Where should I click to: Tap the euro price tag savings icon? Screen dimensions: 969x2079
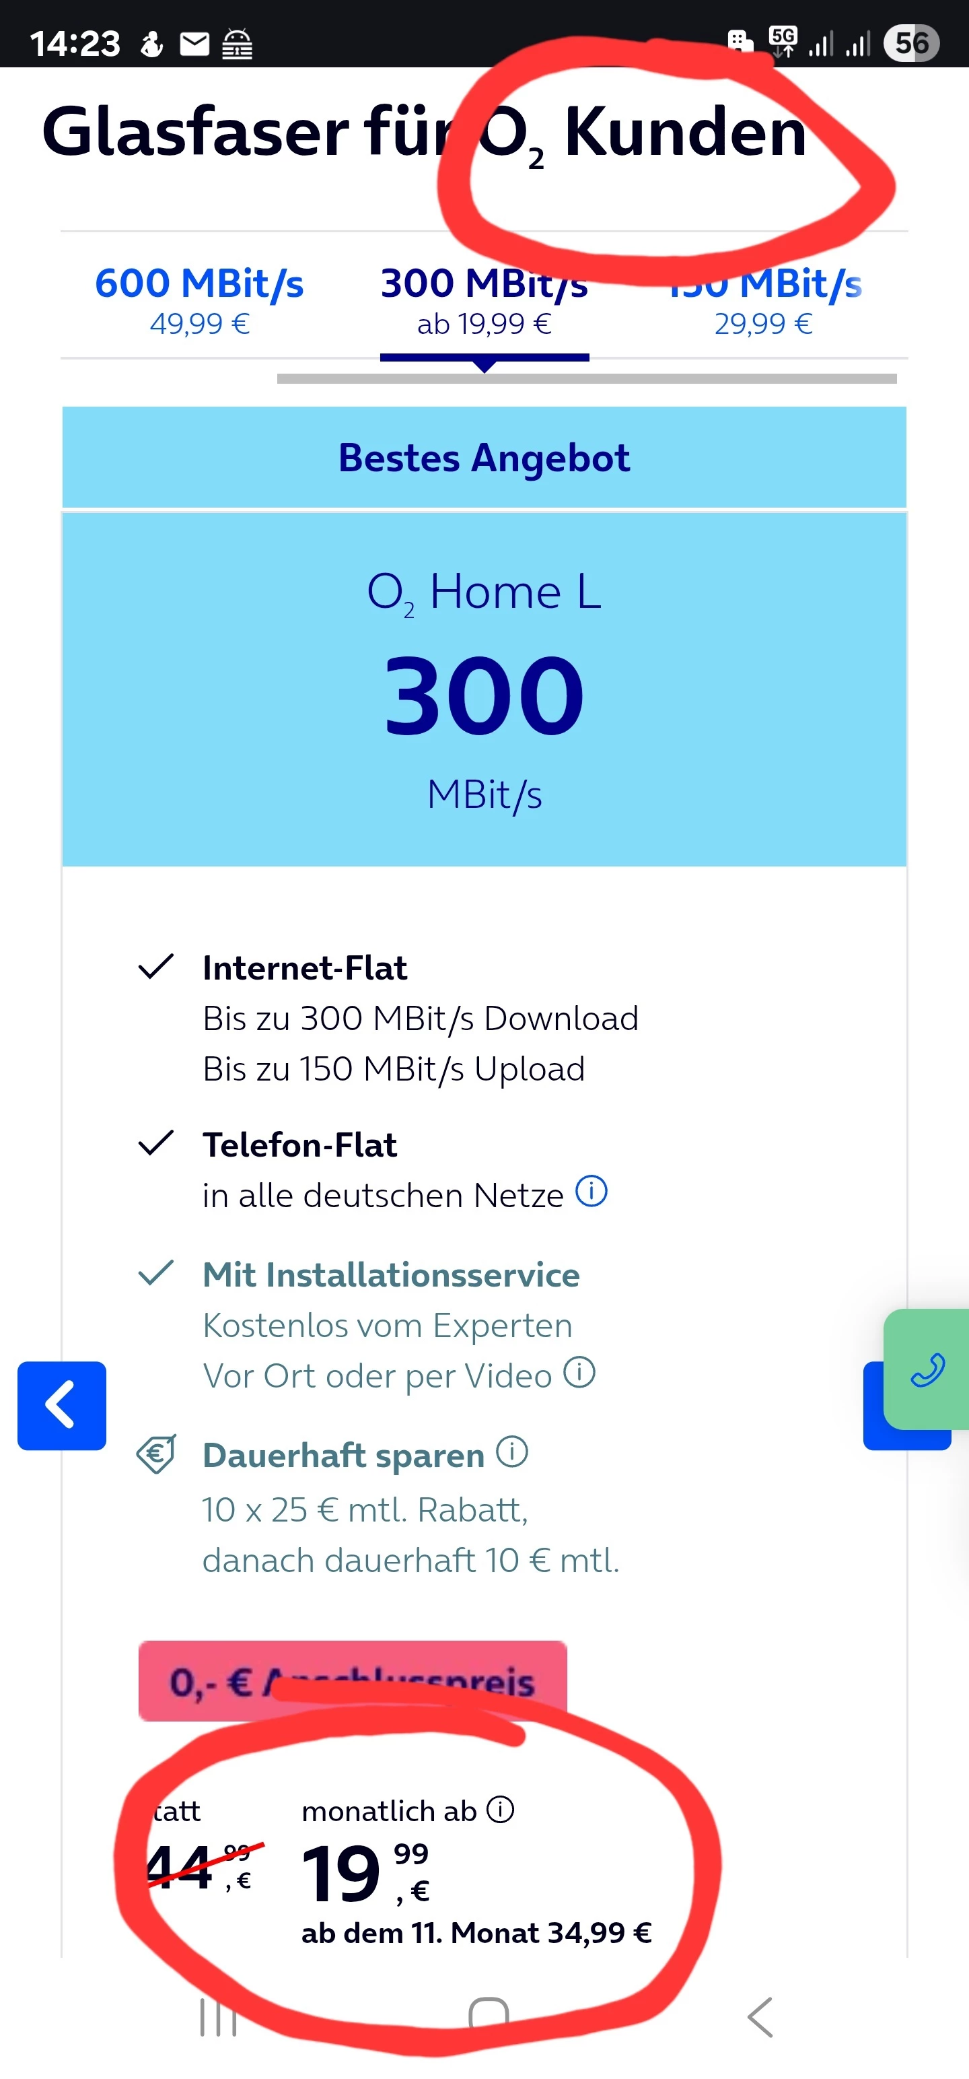157,1454
